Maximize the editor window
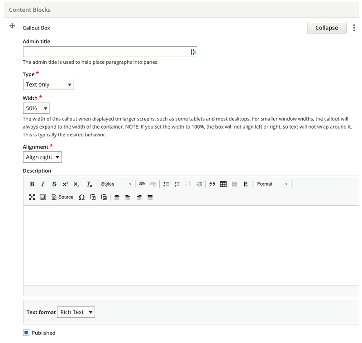Image resolution: width=362 pixels, height=343 pixels. click(x=32, y=197)
